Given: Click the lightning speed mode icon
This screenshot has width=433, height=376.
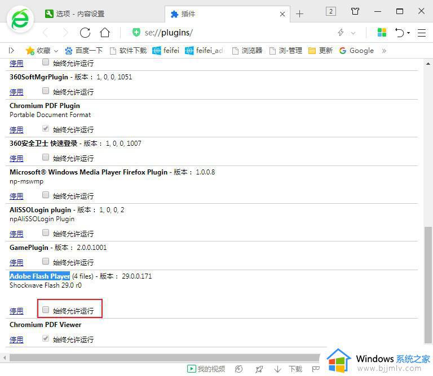Looking at the screenshot, I should 341,33.
